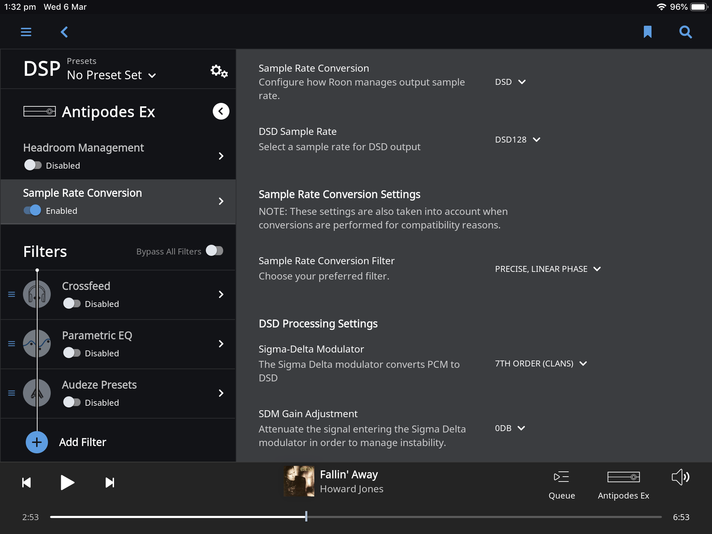Click the Filters heading
This screenshot has width=712, height=534.
click(45, 251)
